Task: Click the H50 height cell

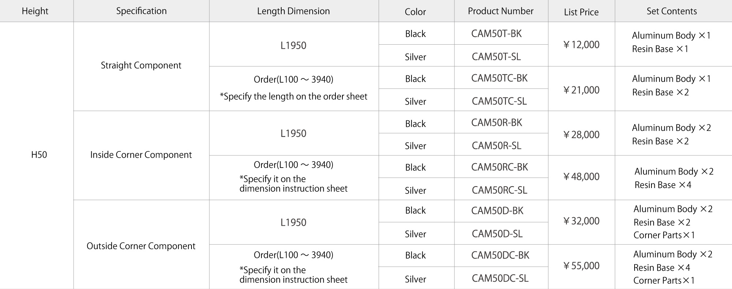Action: (x=39, y=155)
